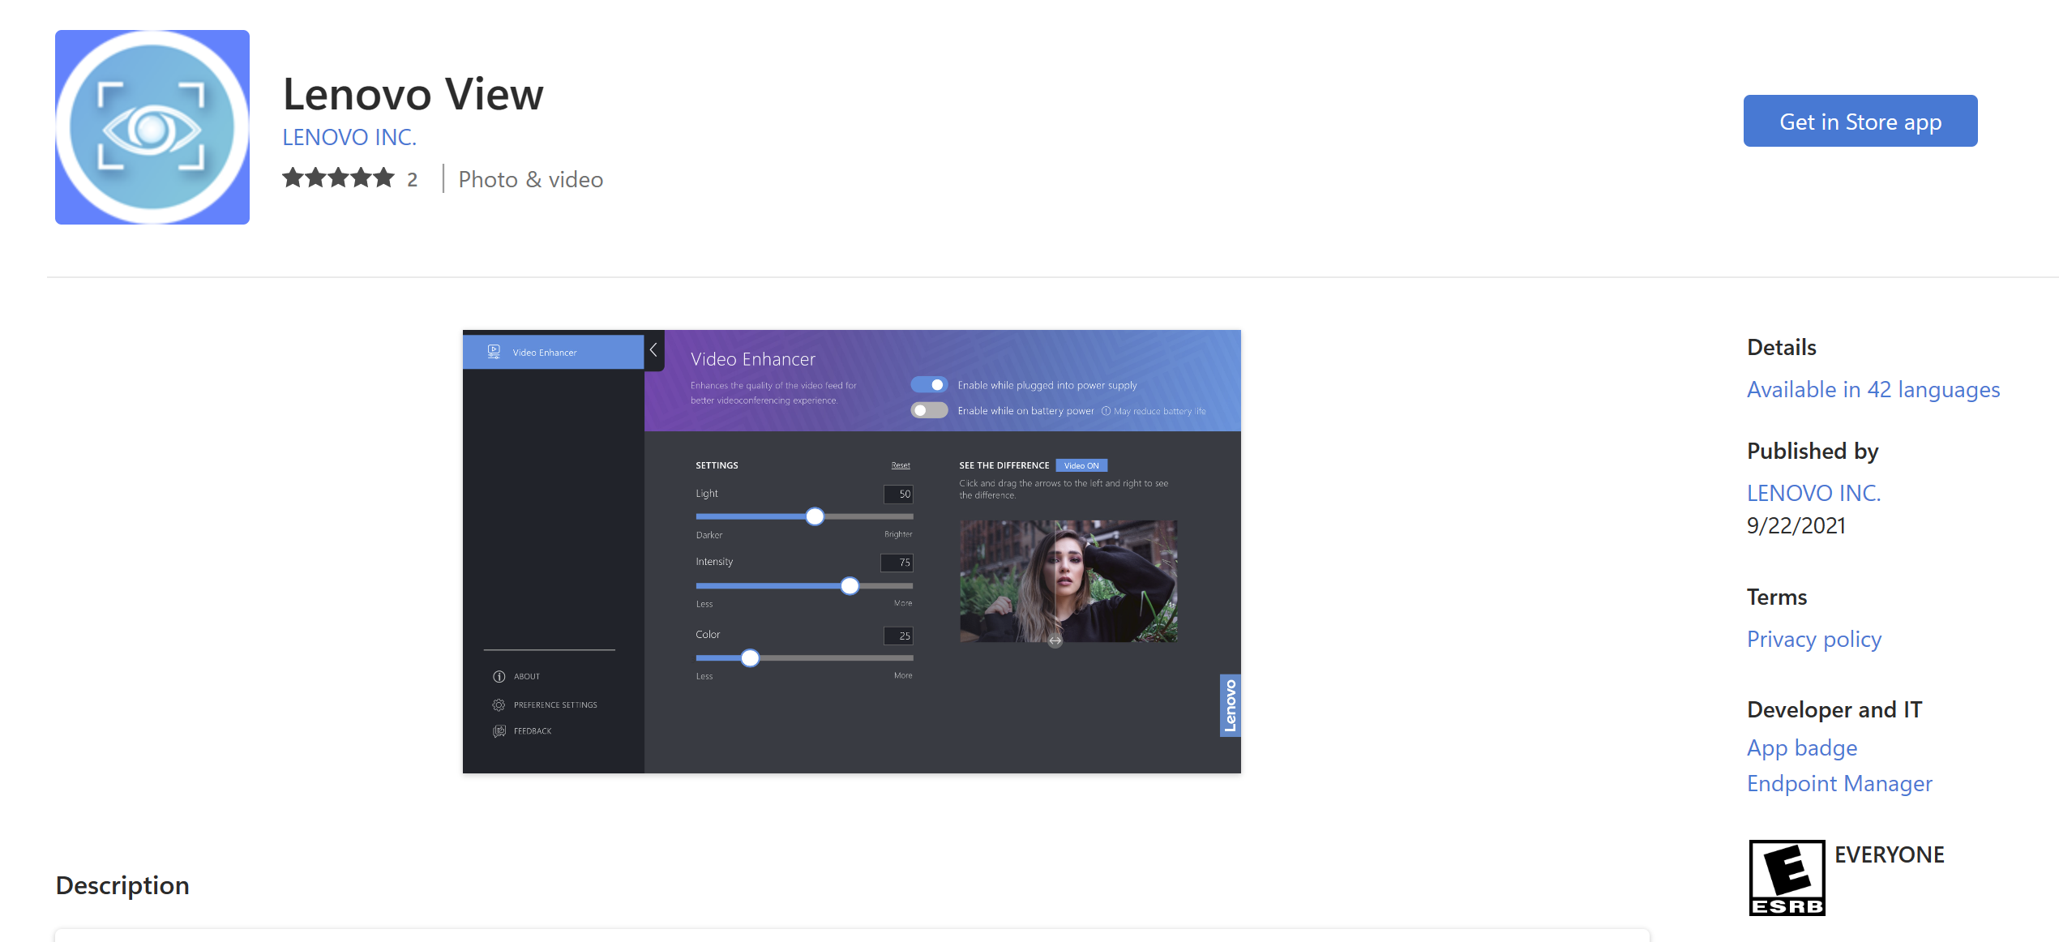The width and height of the screenshot is (2059, 942).
Task: Click the preview photo of the woman
Action: tap(1068, 581)
